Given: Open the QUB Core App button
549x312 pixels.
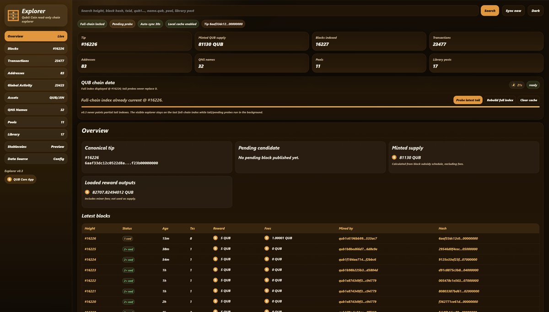Looking at the screenshot, I should point(21,179).
